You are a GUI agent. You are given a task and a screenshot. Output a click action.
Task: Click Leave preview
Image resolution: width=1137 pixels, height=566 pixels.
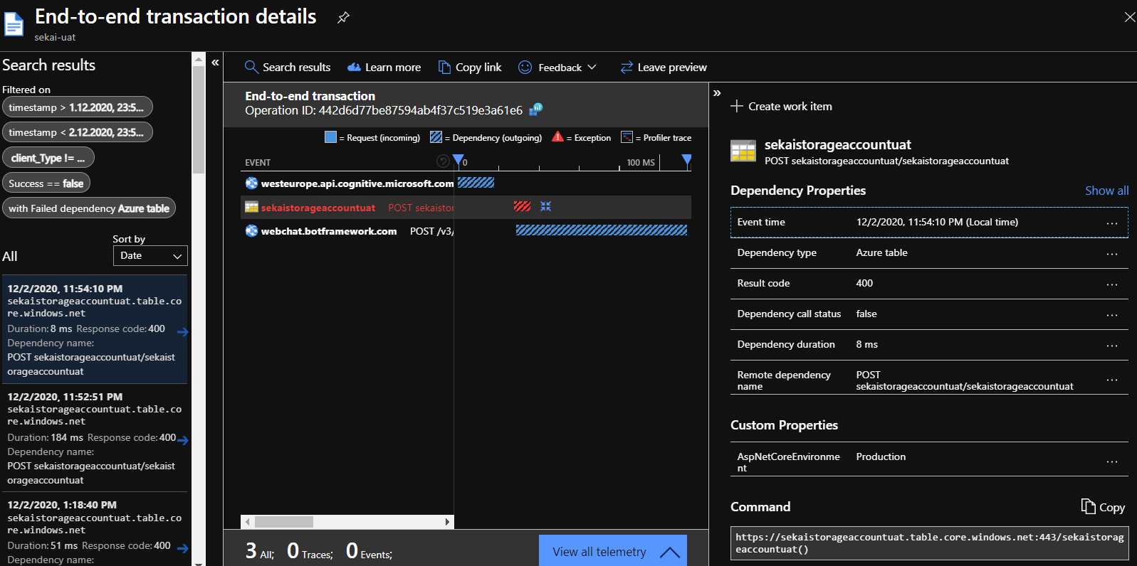[664, 68]
